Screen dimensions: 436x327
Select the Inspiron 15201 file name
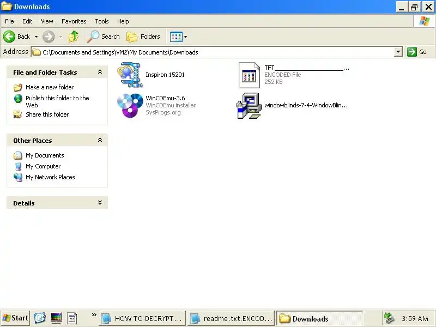coord(165,75)
